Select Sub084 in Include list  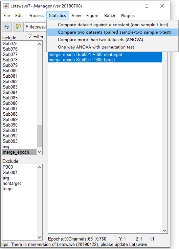coord(20,92)
